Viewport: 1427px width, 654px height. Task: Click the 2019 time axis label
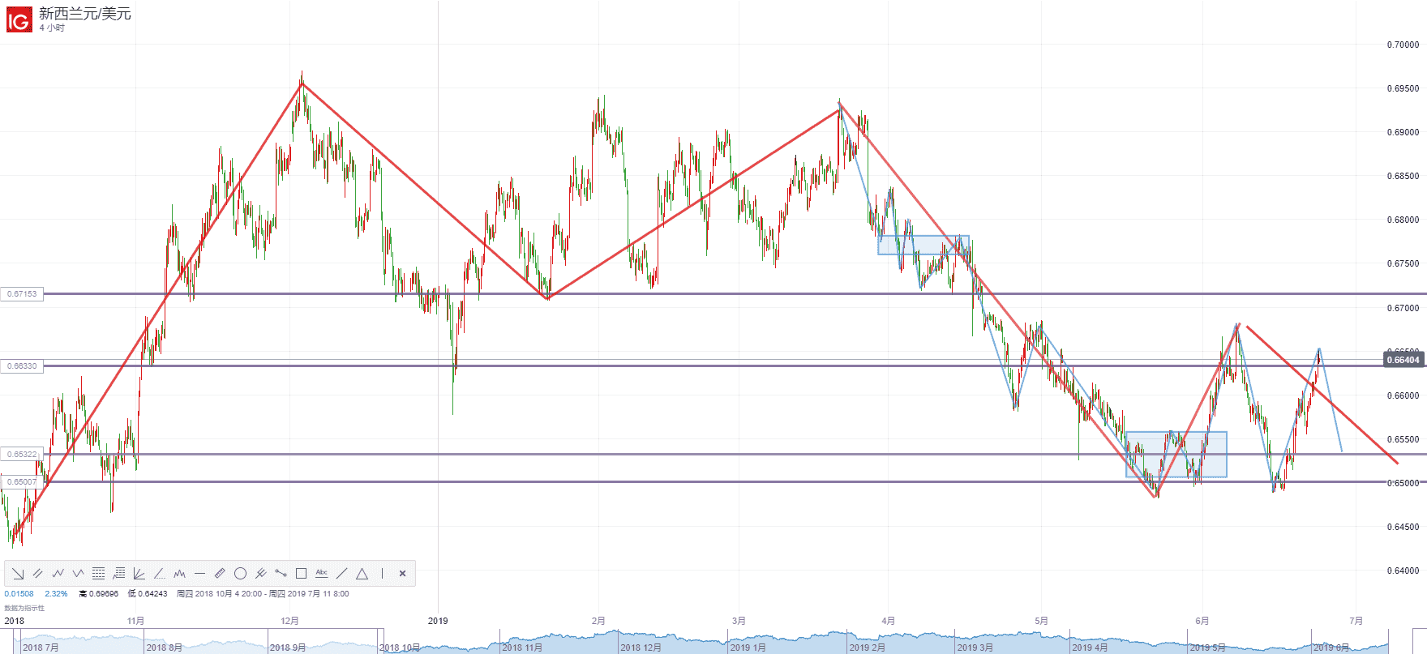[438, 621]
